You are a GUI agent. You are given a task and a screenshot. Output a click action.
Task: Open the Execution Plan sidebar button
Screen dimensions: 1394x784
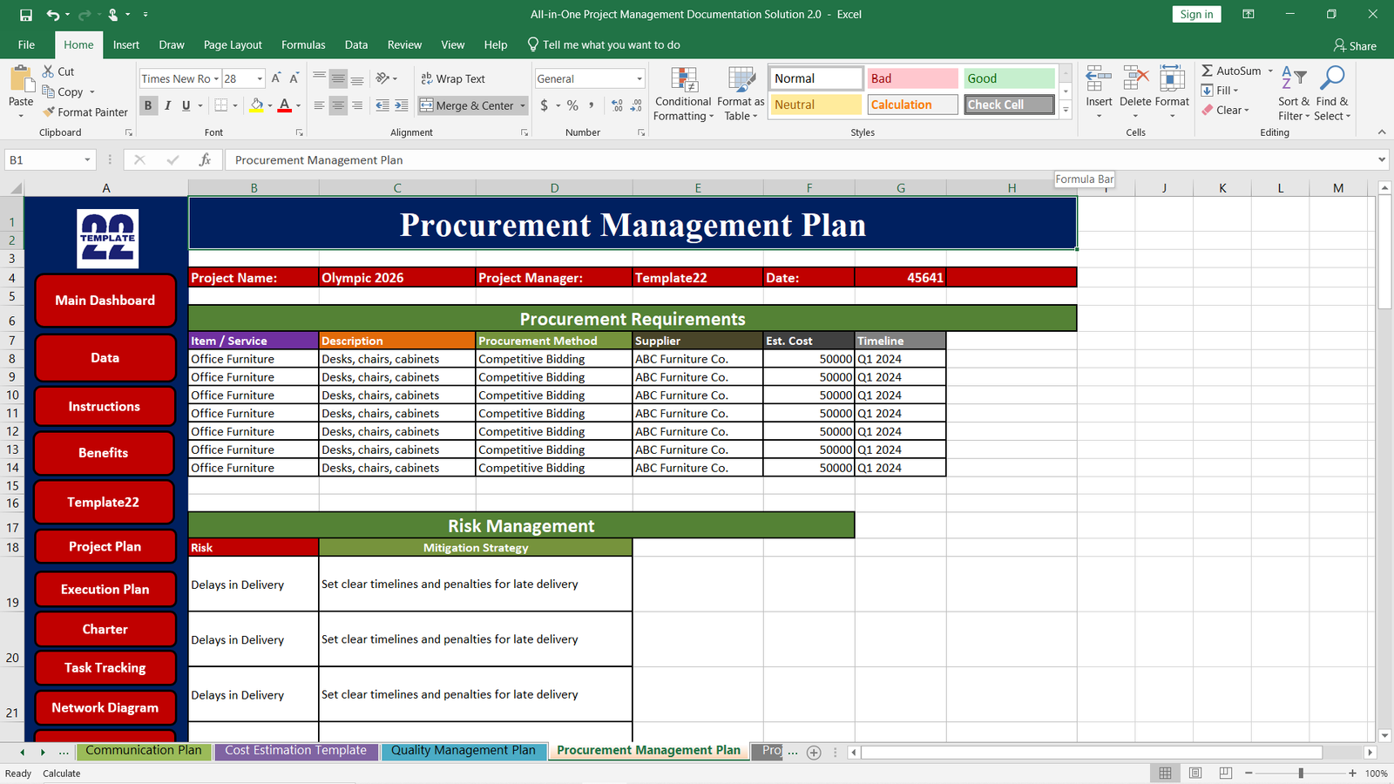click(x=105, y=590)
